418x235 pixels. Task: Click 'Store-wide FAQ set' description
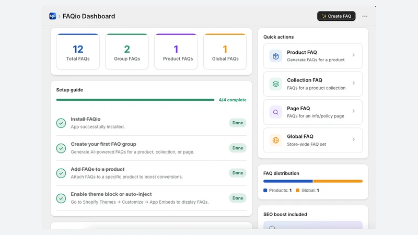(x=307, y=144)
